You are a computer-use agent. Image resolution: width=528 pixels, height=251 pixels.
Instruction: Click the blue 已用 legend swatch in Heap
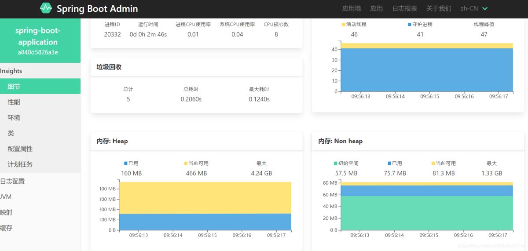pyautogui.click(x=126, y=164)
